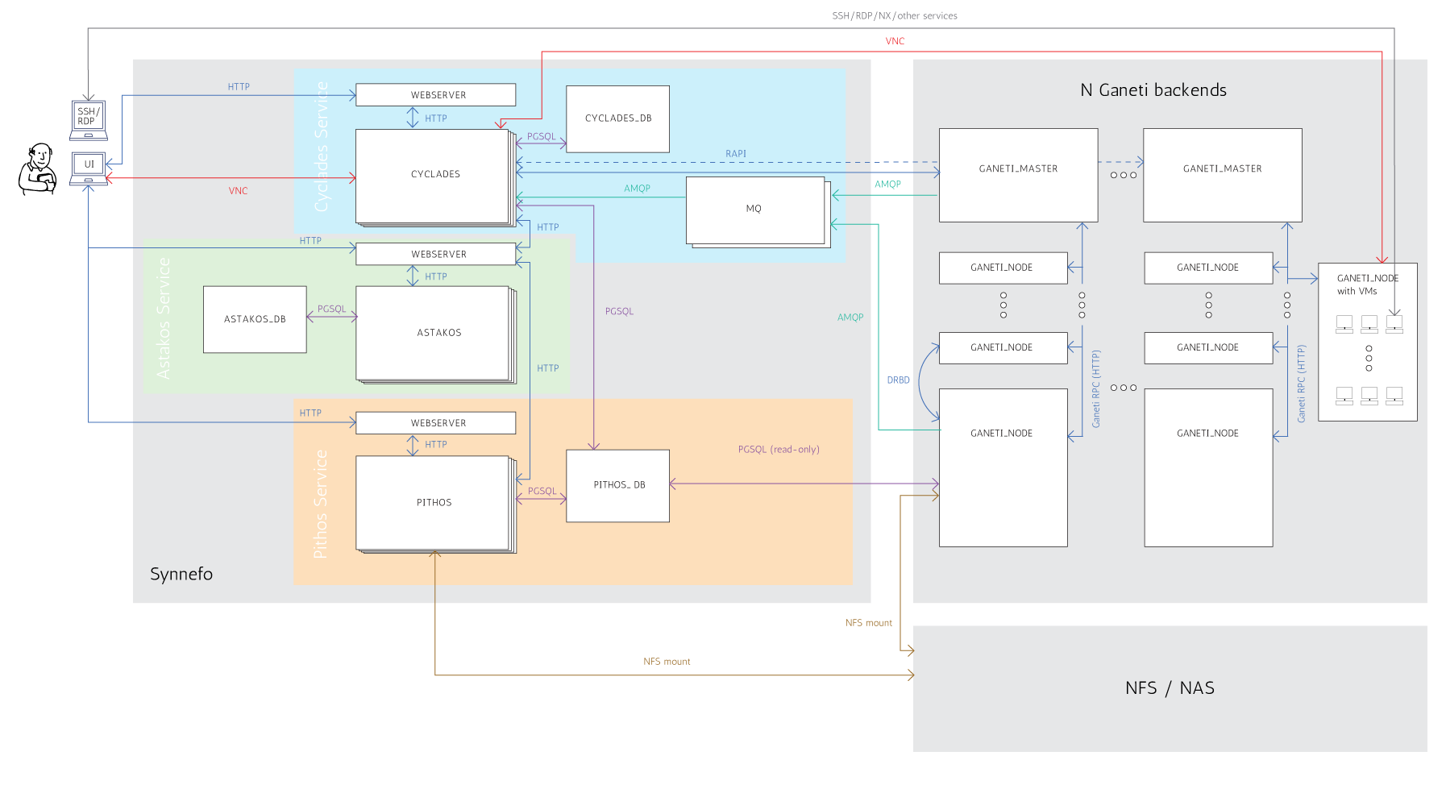The height and width of the screenshot is (789, 1446).
Task: Click the N Ganeti backends title
Action: click(1153, 90)
